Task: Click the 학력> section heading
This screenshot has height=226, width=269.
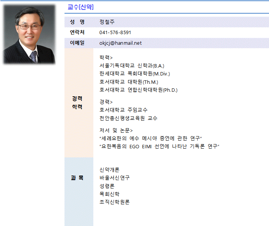Action: [106, 58]
